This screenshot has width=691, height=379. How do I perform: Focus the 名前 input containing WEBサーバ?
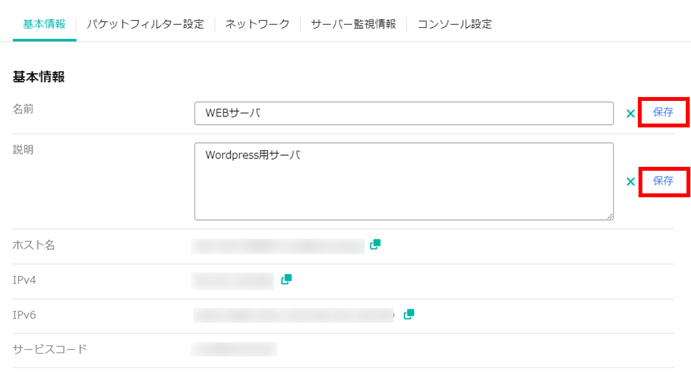(403, 113)
